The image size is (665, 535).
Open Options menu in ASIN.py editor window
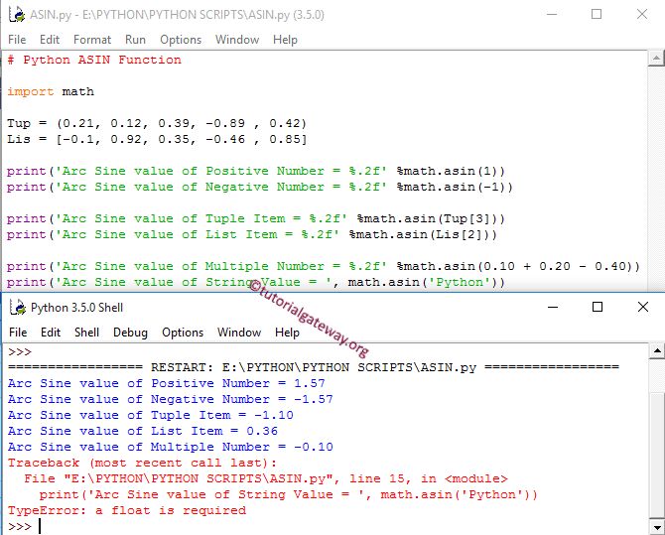pyautogui.click(x=181, y=40)
